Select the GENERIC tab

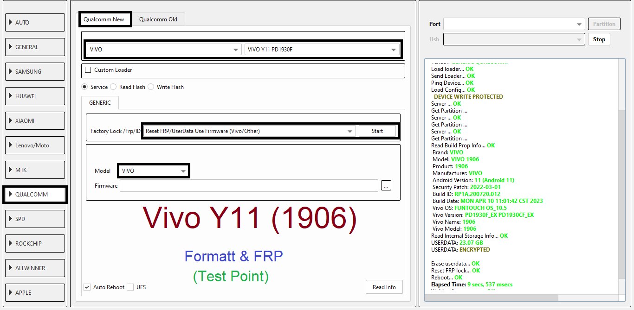click(x=100, y=102)
